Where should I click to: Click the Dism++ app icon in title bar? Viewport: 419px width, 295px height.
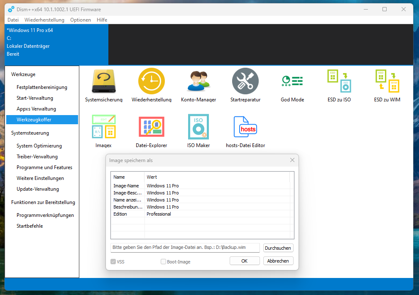coord(11,10)
